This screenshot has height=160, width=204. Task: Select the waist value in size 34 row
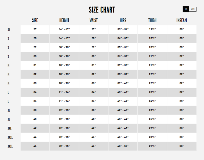tap(94, 92)
